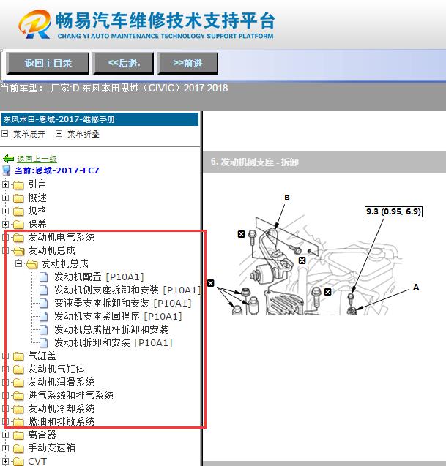Screen dimensions: 446x466
Task: Open the 返回上一级 link
Action: pos(37,159)
